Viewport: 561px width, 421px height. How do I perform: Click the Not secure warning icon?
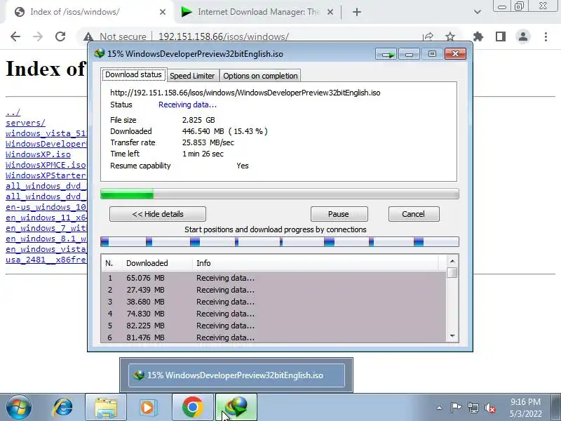[x=88, y=36]
